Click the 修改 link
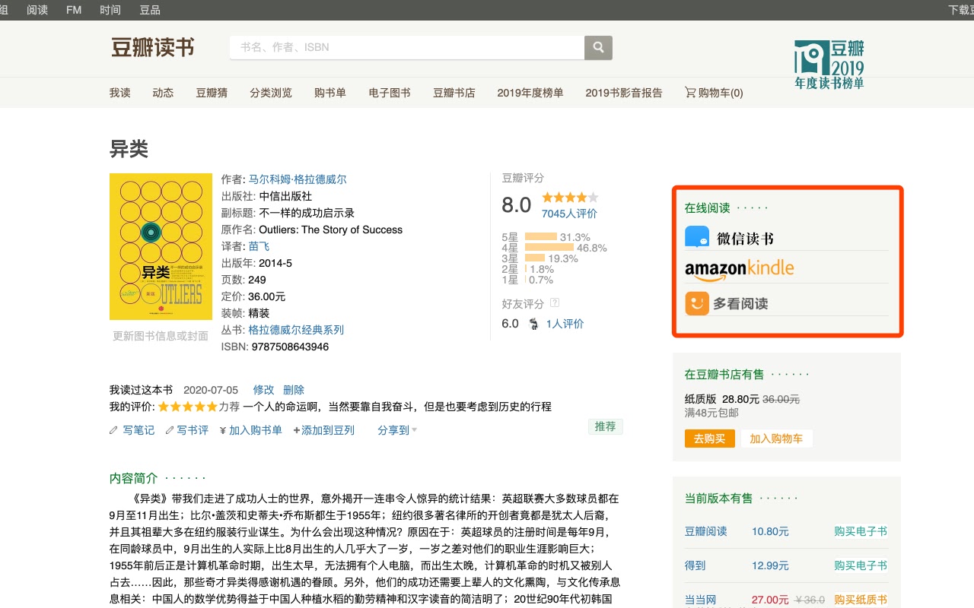This screenshot has height=608, width=974. pos(263,390)
